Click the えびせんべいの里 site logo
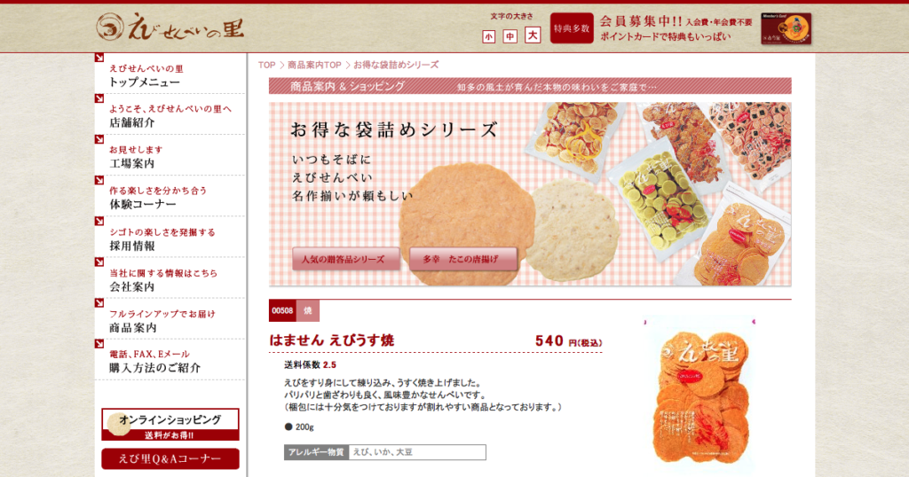The image size is (909, 477). coord(170,27)
